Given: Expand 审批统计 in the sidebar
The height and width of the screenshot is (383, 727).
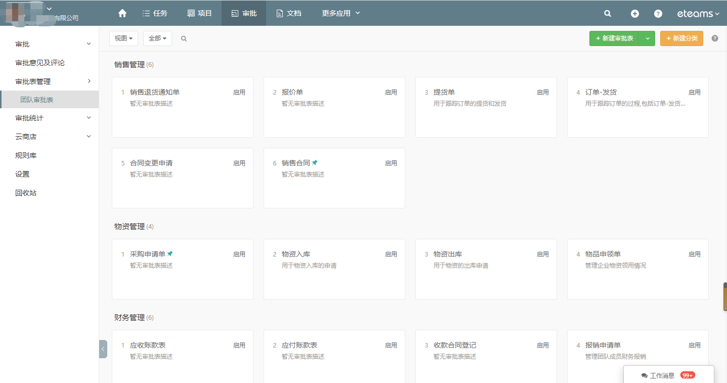Looking at the screenshot, I should (89, 118).
